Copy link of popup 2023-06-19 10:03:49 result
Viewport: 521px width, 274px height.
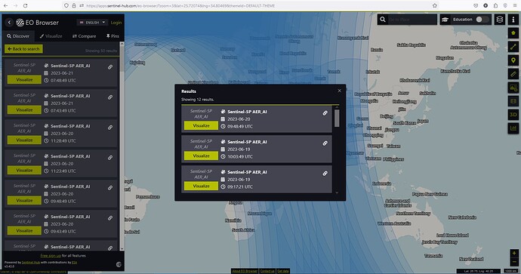[325, 143]
